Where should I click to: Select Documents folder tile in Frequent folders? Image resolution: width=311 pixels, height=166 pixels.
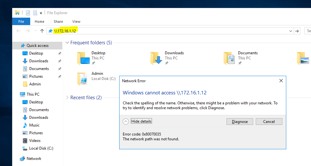click(x=241, y=58)
